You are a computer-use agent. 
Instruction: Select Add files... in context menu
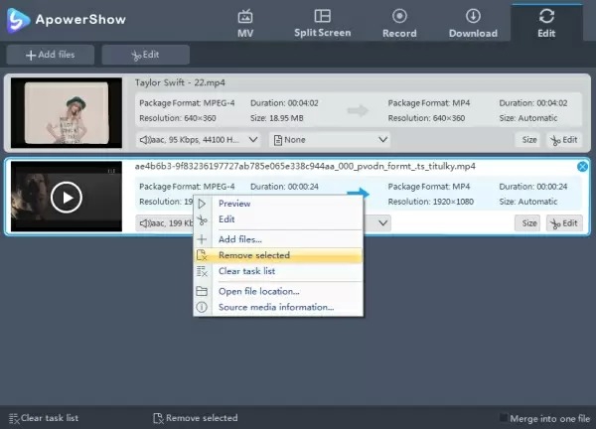coord(278,239)
